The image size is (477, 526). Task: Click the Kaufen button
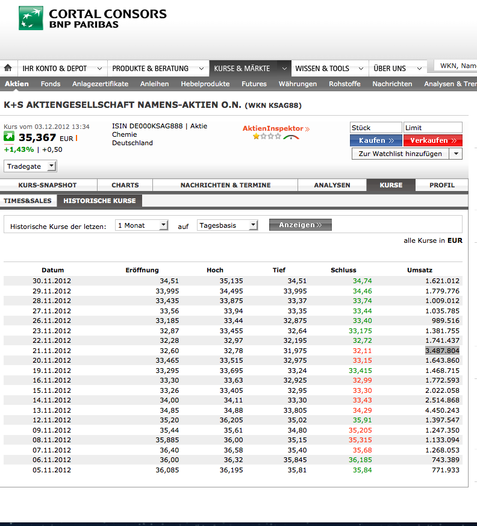(x=376, y=140)
